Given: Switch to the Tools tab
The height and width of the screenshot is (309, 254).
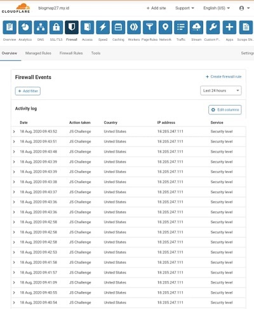Looking at the screenshot, I should point(96,53).
